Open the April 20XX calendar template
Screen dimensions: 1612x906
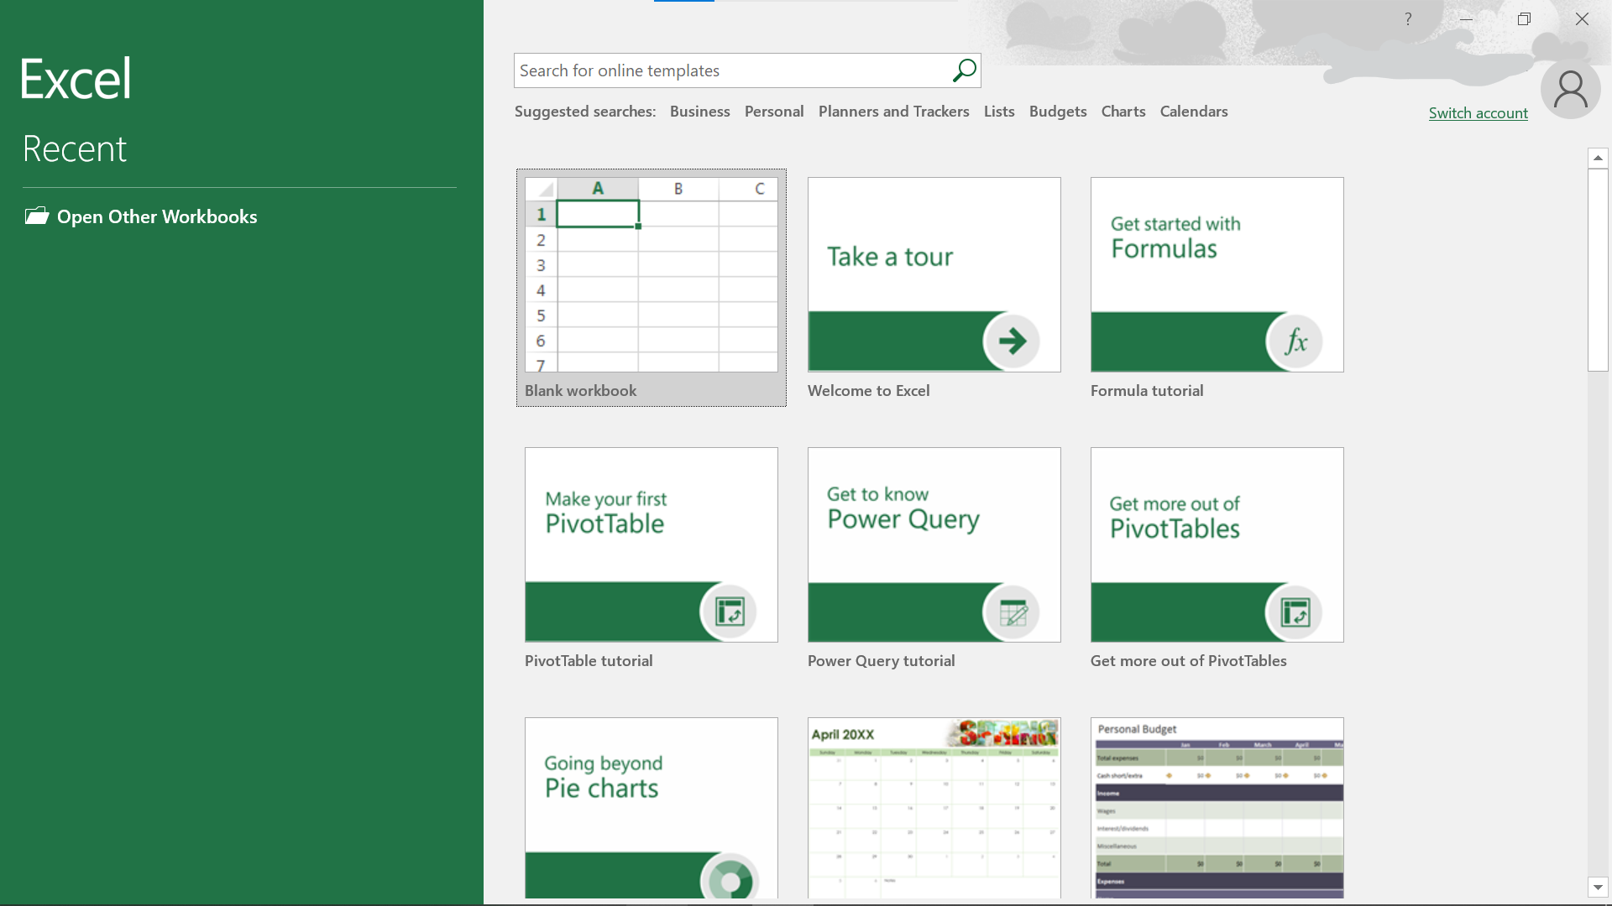(934, 808)
